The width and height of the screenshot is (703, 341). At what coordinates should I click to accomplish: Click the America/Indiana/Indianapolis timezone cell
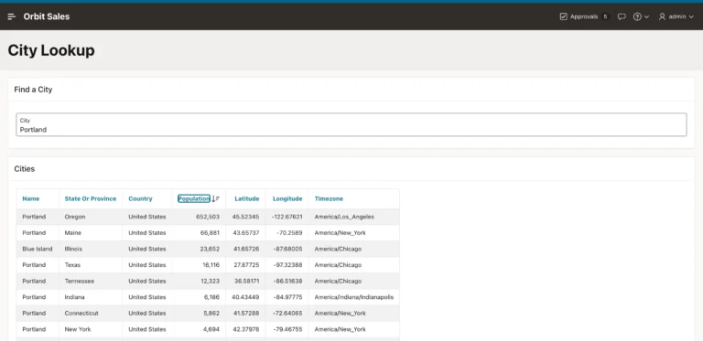pos(354,297)
